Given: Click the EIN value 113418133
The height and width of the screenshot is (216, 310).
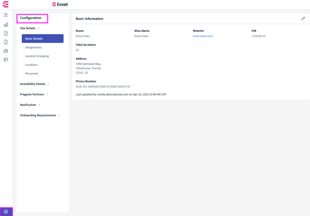Looking at the screenshot, I should click(x=258, y=36).
